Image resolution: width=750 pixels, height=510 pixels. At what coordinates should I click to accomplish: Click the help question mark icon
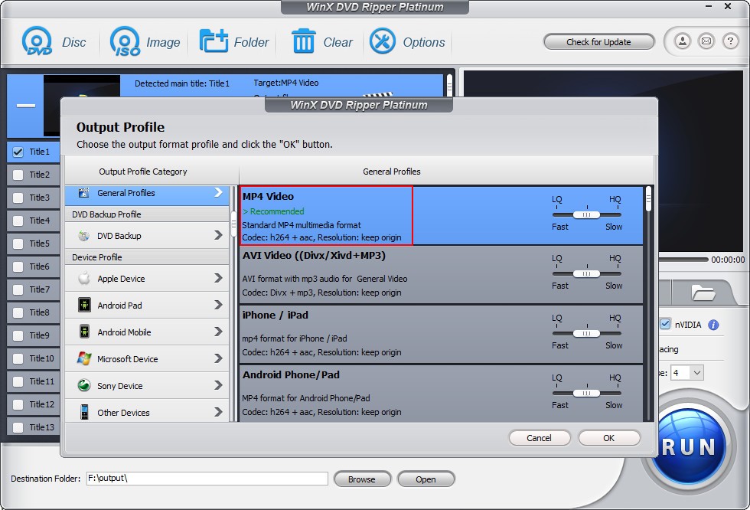coord(730,41)
